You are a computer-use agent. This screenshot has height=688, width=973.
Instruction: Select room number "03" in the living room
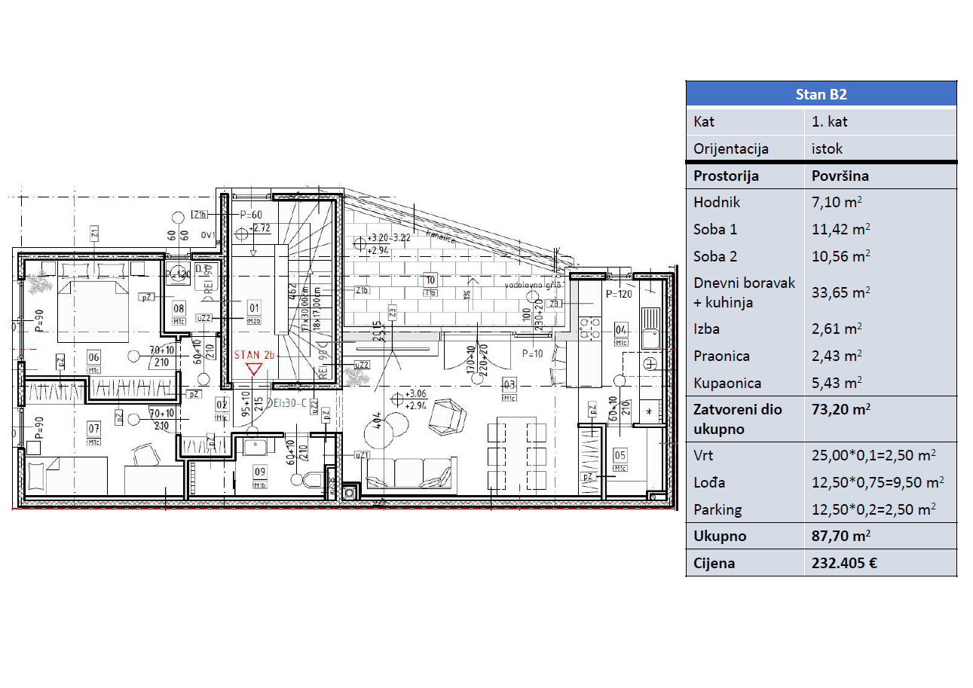pyautogui.click(x=509, y=384)
